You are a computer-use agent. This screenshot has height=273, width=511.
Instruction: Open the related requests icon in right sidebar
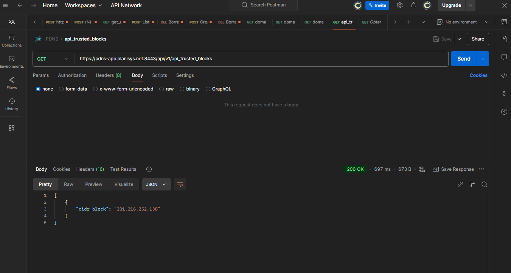tap(504, 94)
